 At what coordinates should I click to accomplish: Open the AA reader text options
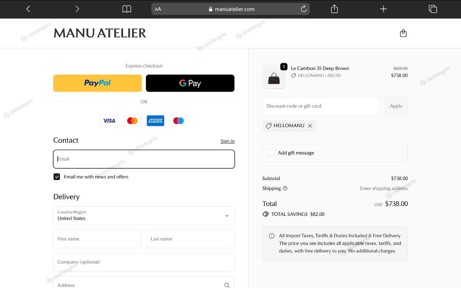(158, 9)
